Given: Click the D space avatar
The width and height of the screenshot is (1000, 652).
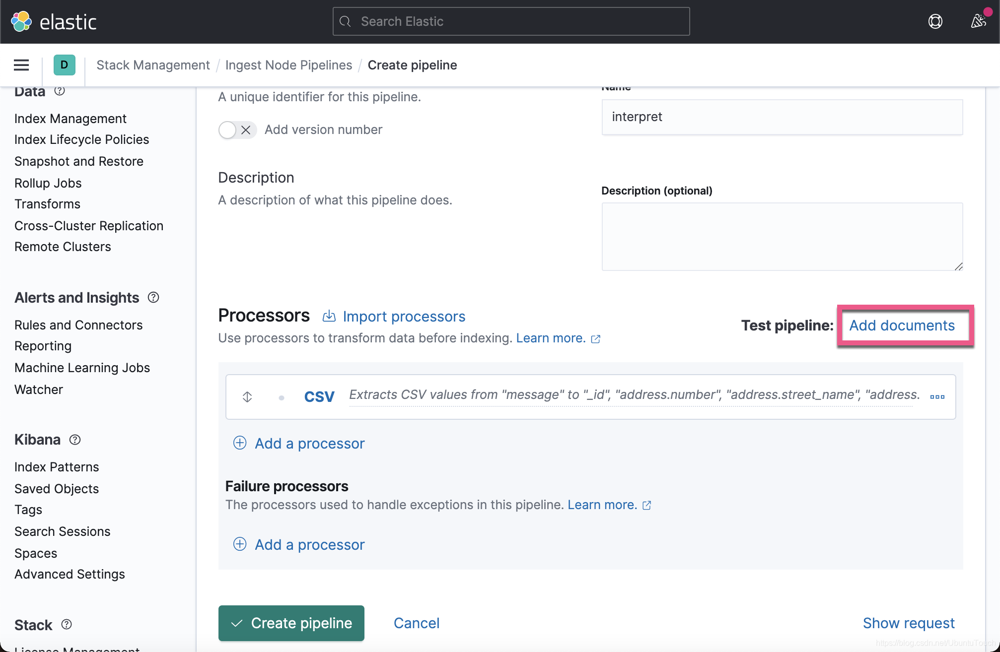Looking at the screenshot, I should [x=64, y=65].
